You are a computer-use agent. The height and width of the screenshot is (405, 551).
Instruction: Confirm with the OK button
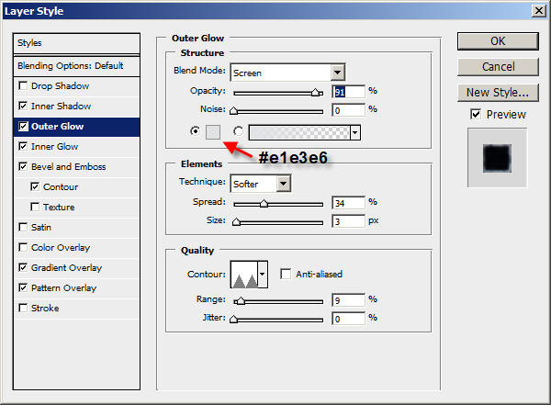(x=498, y=41)
